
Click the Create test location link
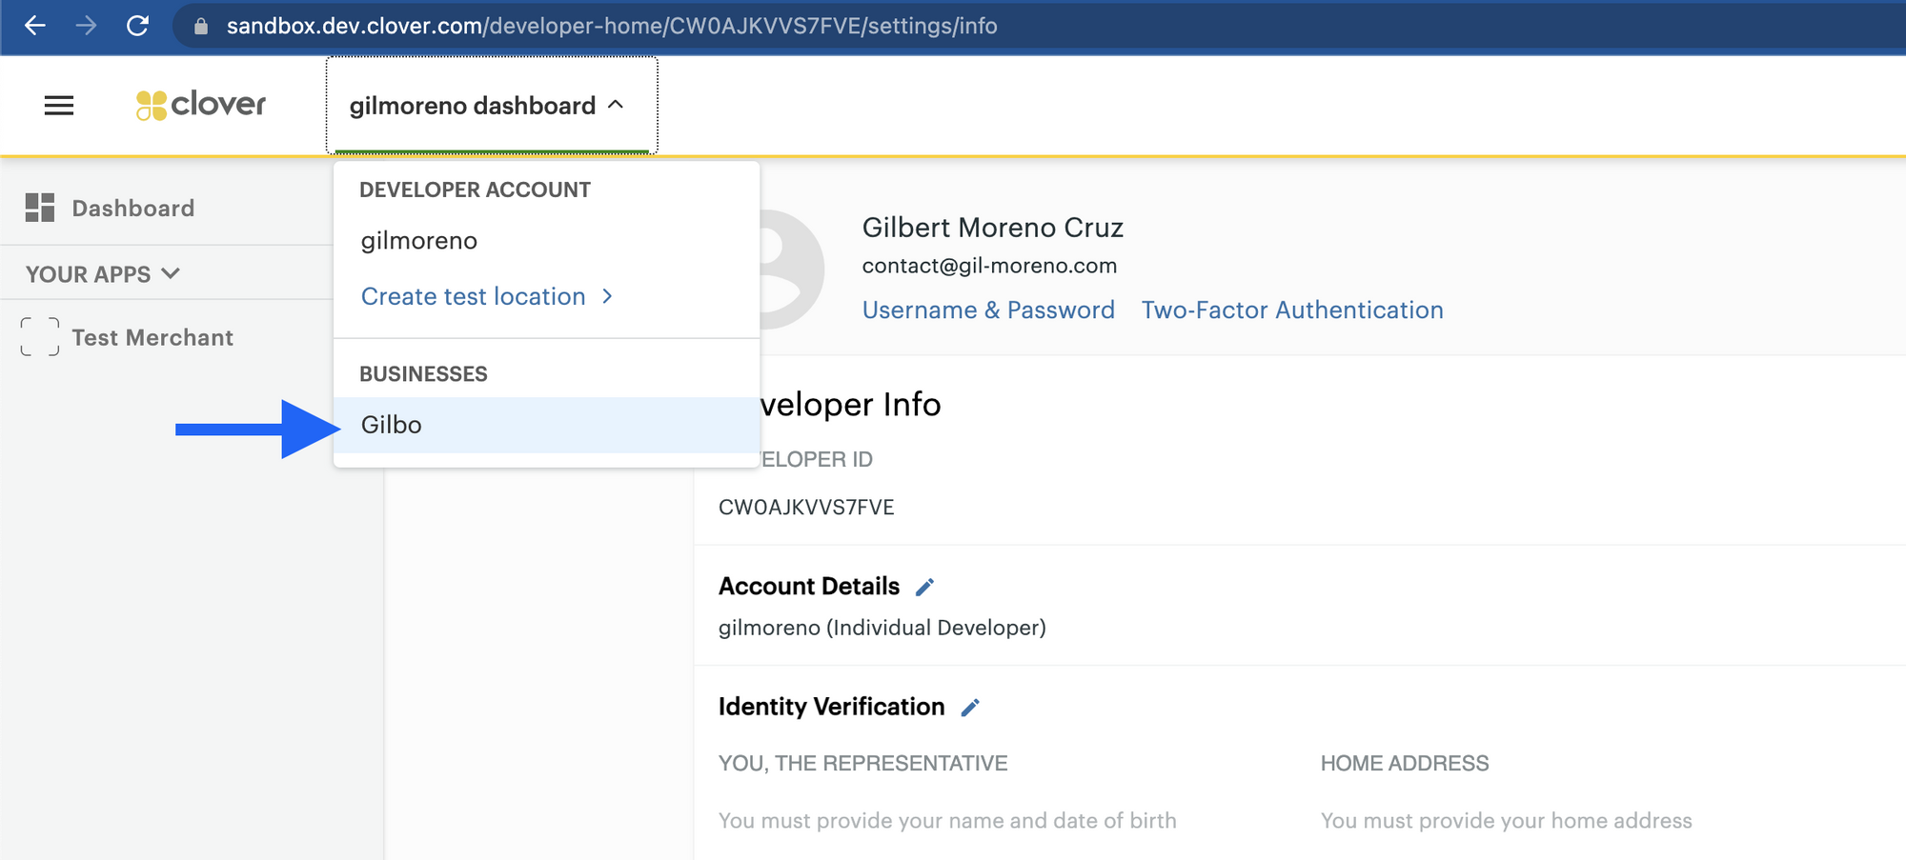tap(473, 297)
